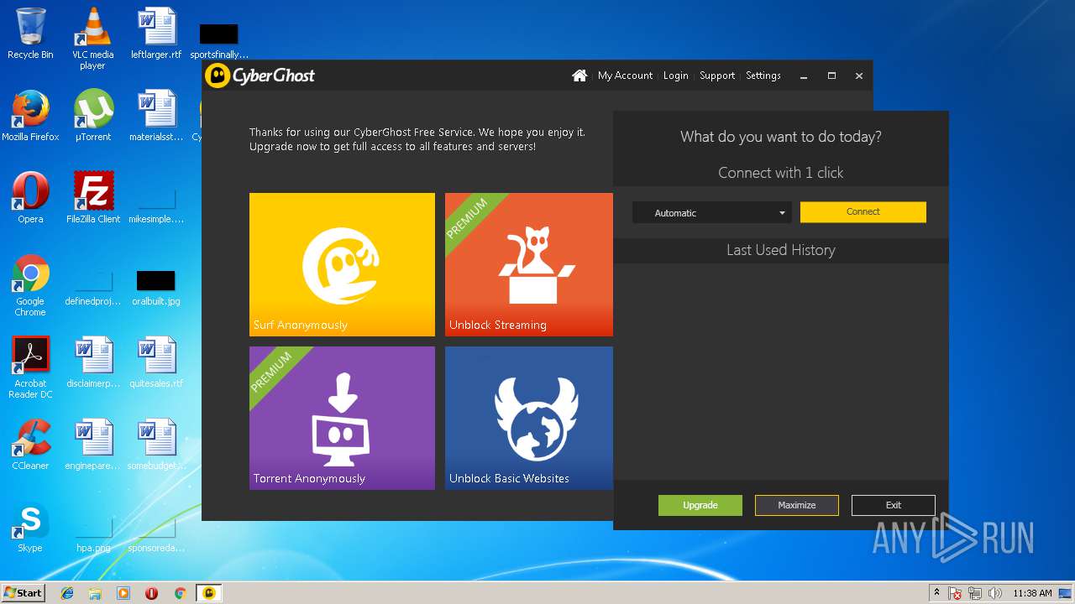Open the Windows Start menu
Image resolution: width=1075 pixels, height=604 pixels.
pyautogui.click(x=24, y=593)
